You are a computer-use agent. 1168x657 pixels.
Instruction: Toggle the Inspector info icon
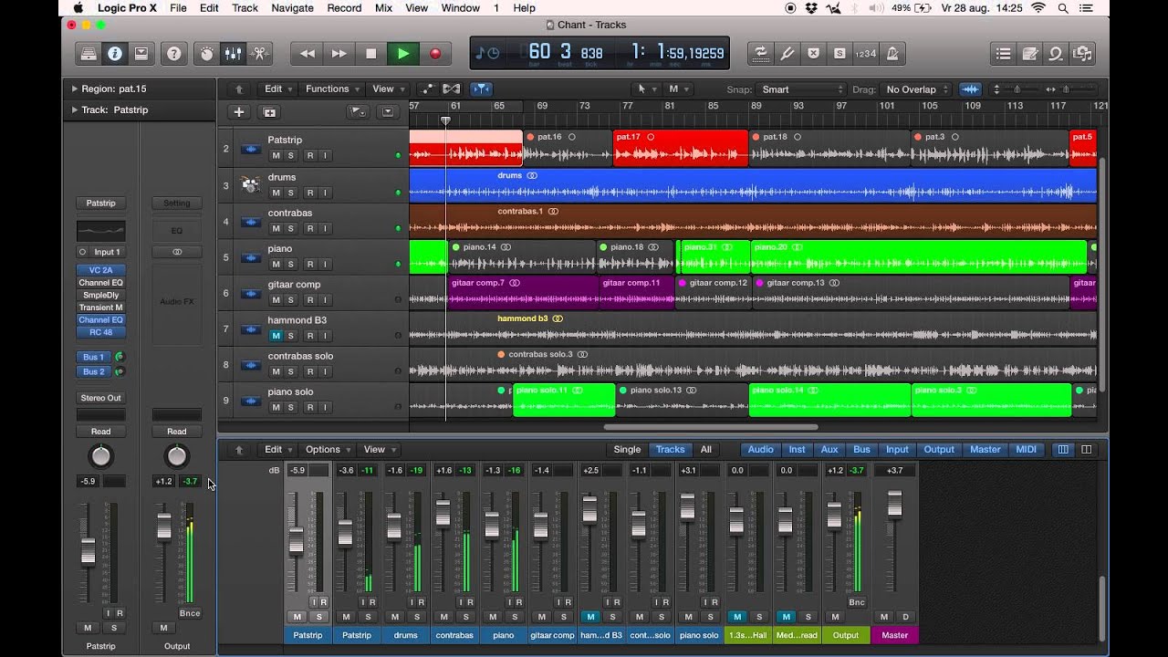click(115, 54)
